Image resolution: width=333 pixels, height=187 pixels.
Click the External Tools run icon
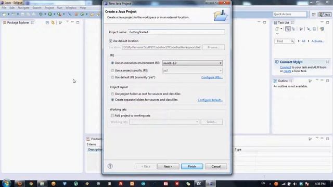pyautogui.click(x=59, y=15)
